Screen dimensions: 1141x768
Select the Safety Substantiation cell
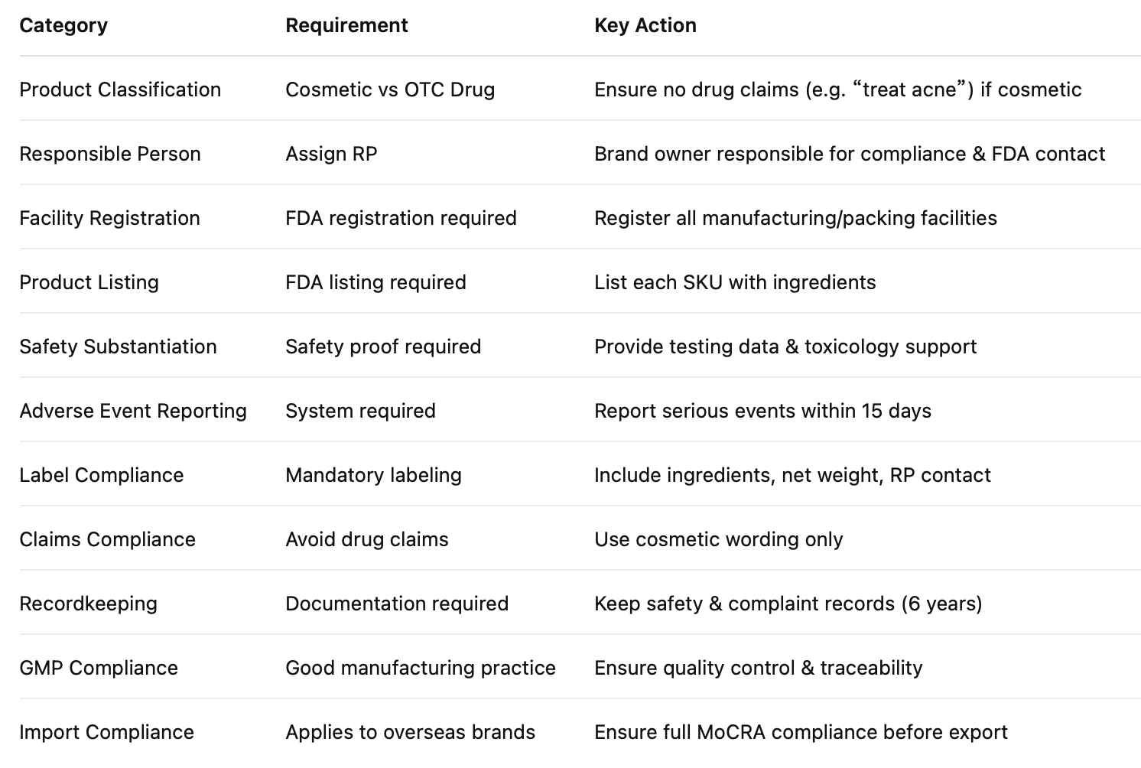tap(118, 347)
